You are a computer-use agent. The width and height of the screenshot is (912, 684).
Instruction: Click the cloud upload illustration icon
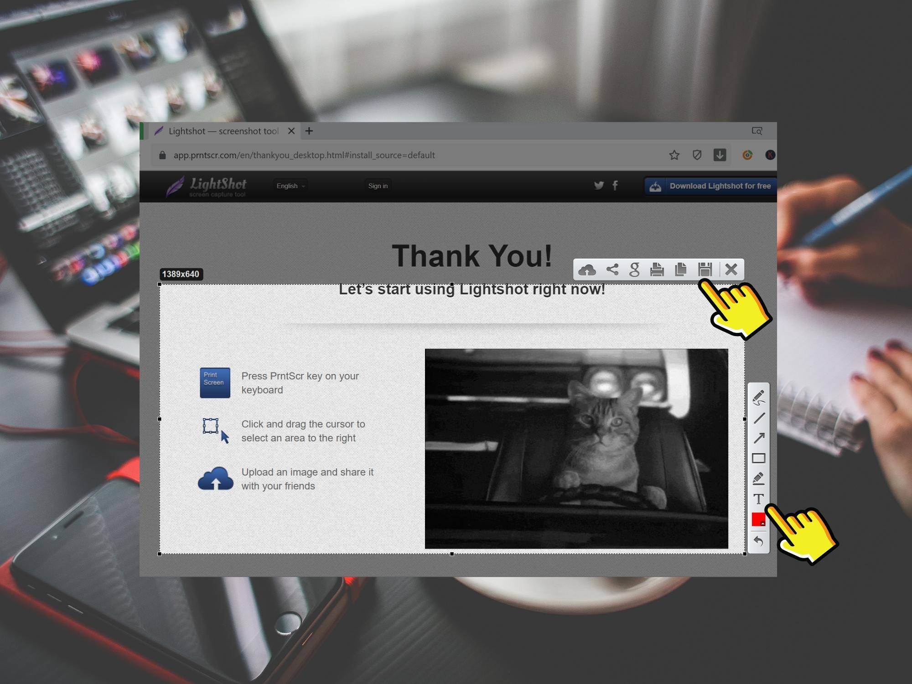pos(216,478)
